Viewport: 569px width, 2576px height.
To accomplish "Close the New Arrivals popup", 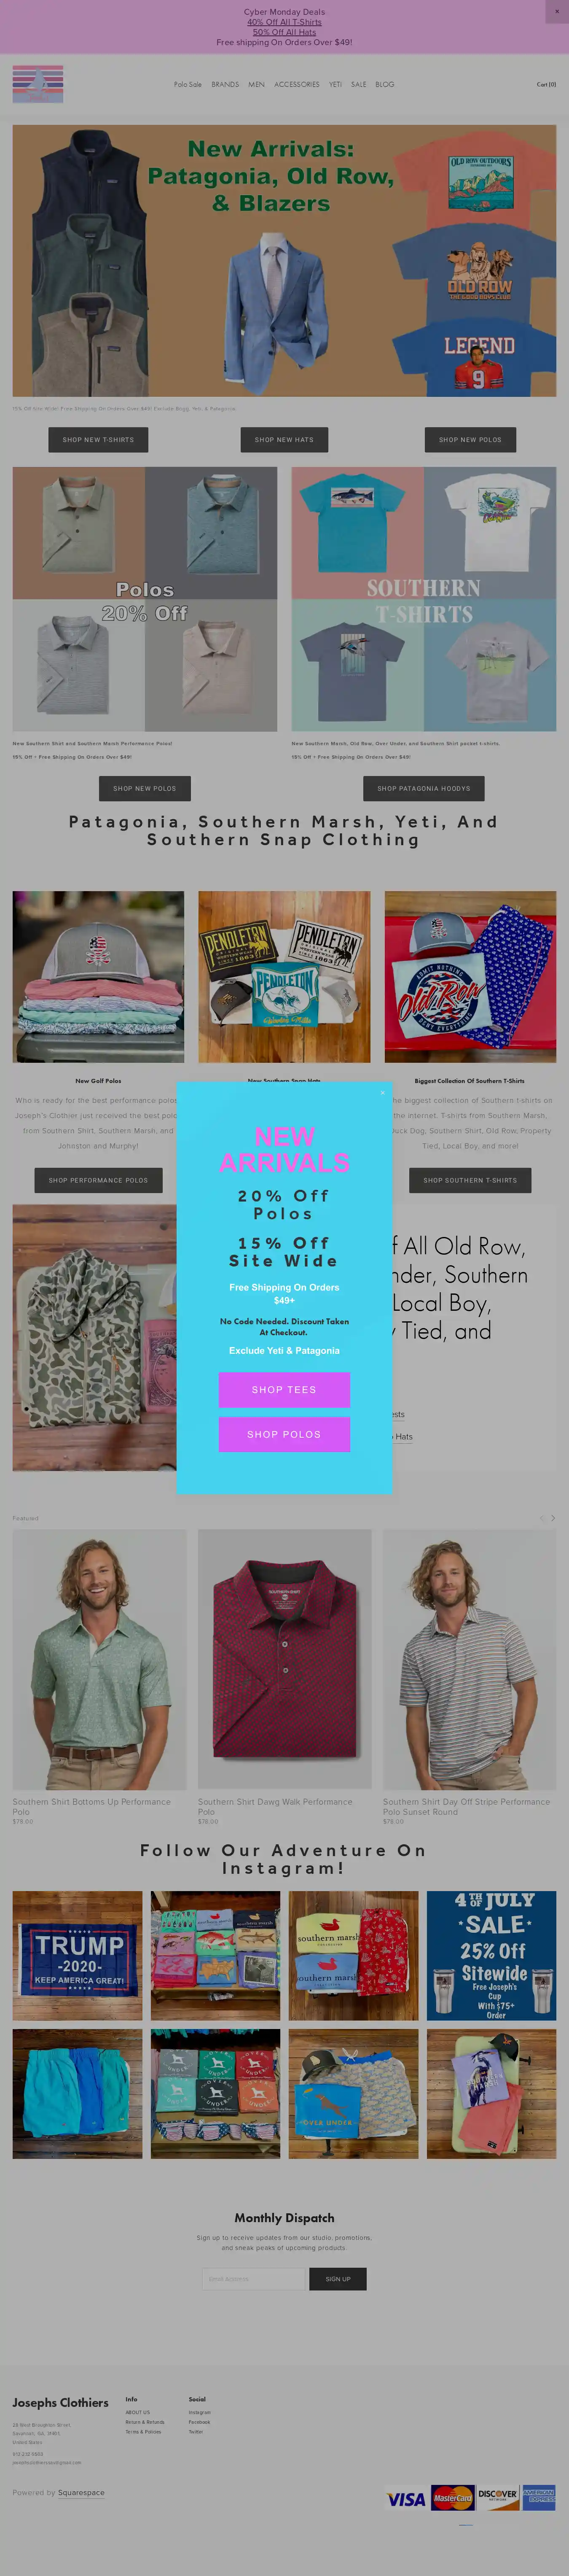I will tap(382, 1092).
